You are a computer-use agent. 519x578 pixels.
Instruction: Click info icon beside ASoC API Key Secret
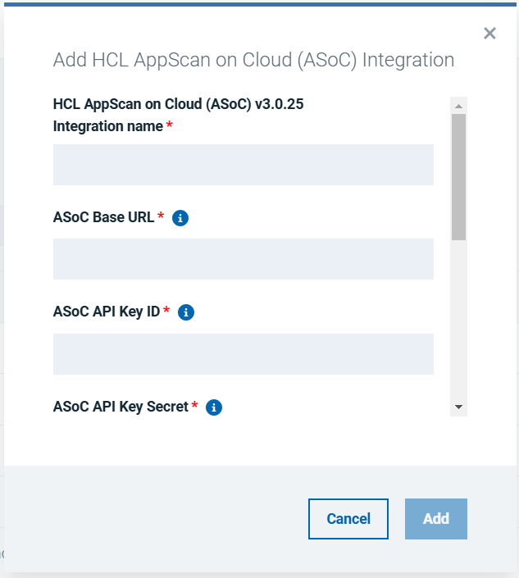coord(214,407)
